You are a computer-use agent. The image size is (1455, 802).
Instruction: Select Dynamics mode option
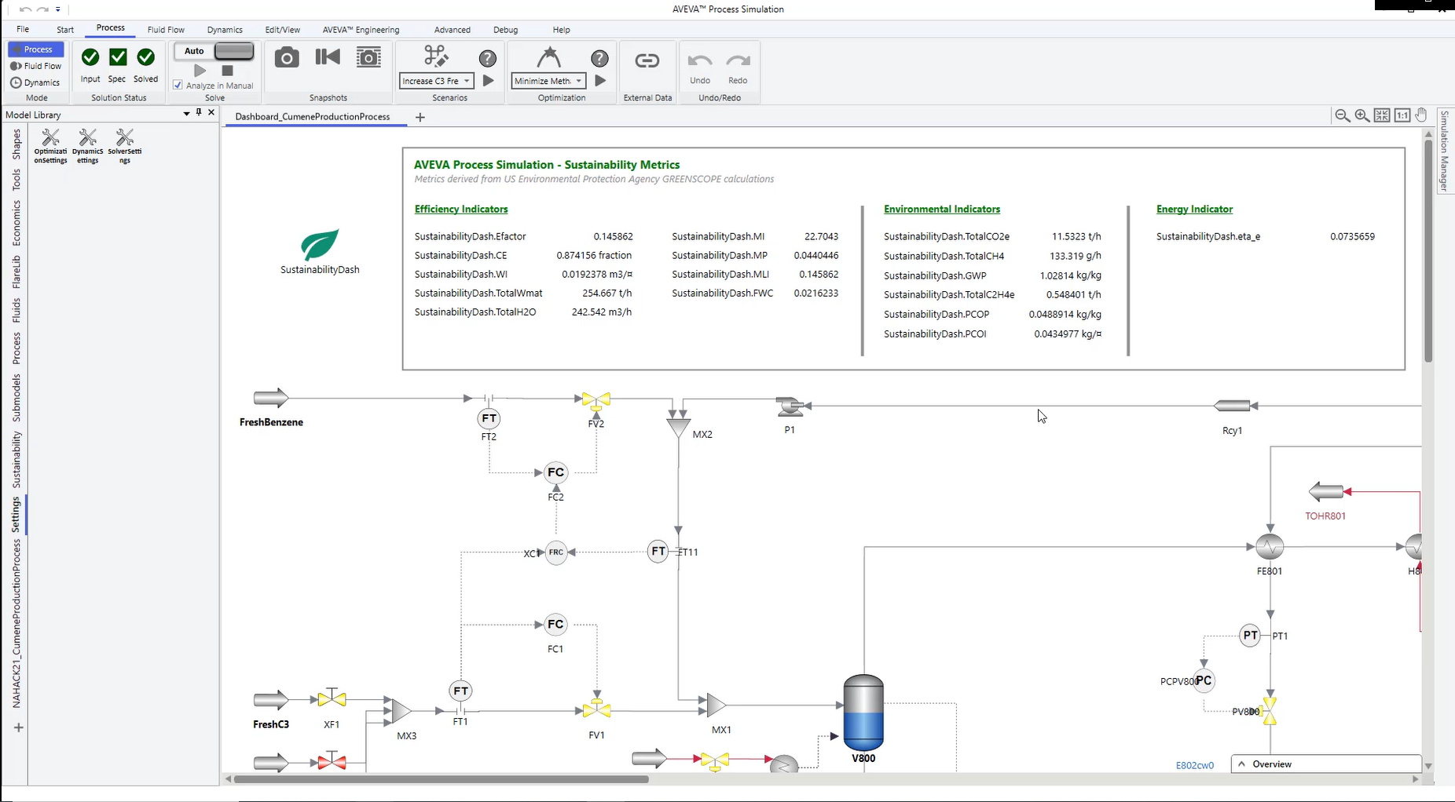[35, 82]
